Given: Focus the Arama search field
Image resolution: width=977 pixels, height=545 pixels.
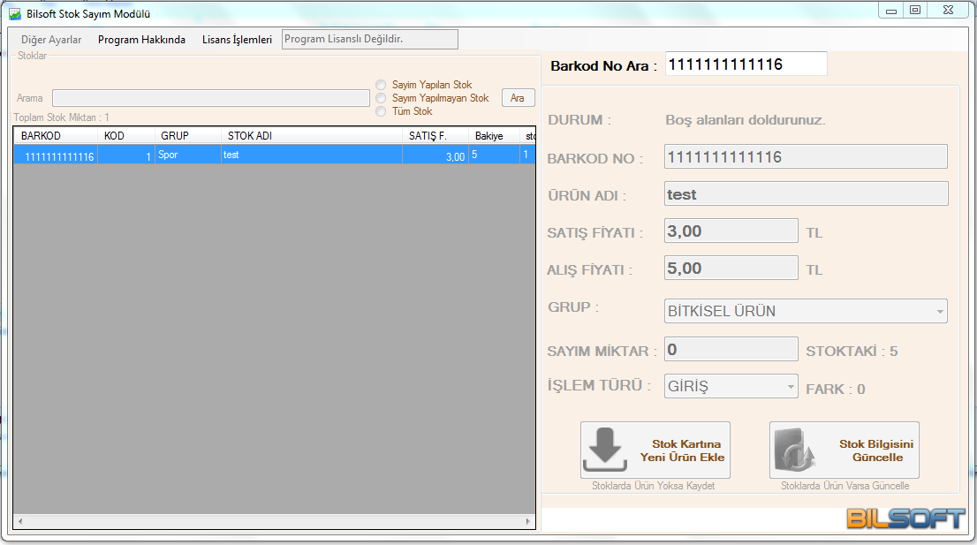Looking at the screenshot, I should click(x=210, y=98).
